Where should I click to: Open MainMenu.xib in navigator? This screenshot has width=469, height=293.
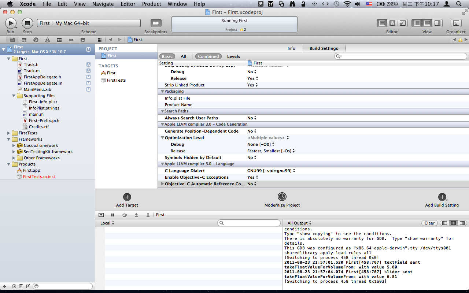point(37,89)
